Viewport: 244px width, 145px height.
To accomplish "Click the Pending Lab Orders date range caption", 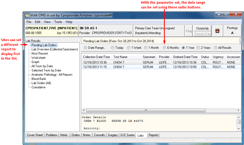I will (x=119, y=41).
